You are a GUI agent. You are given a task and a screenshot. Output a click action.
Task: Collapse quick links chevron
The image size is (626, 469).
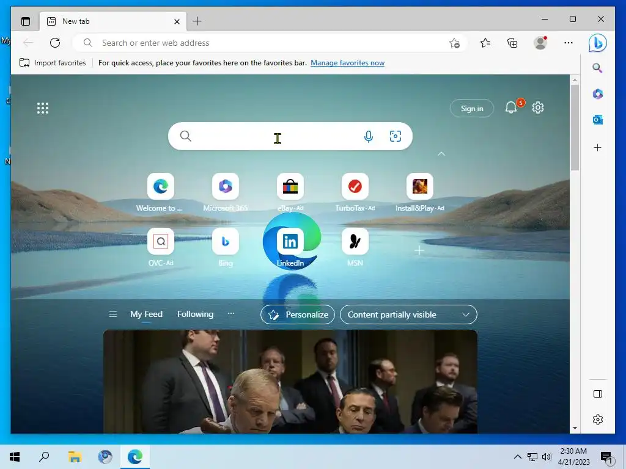441,153
